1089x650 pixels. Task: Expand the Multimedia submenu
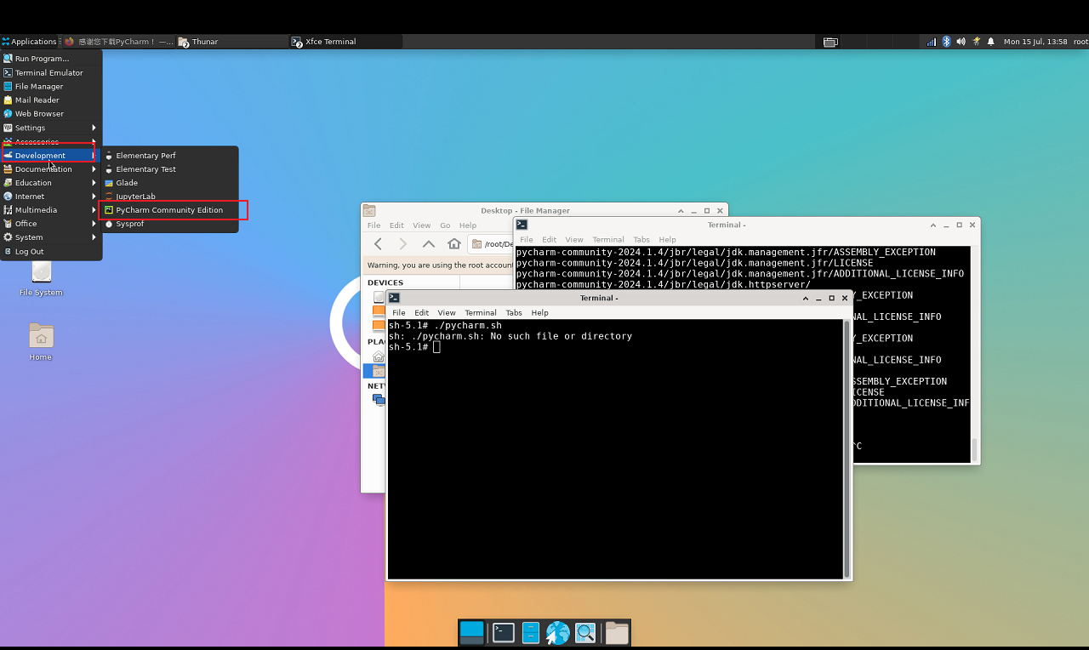(x=36, y=210)
